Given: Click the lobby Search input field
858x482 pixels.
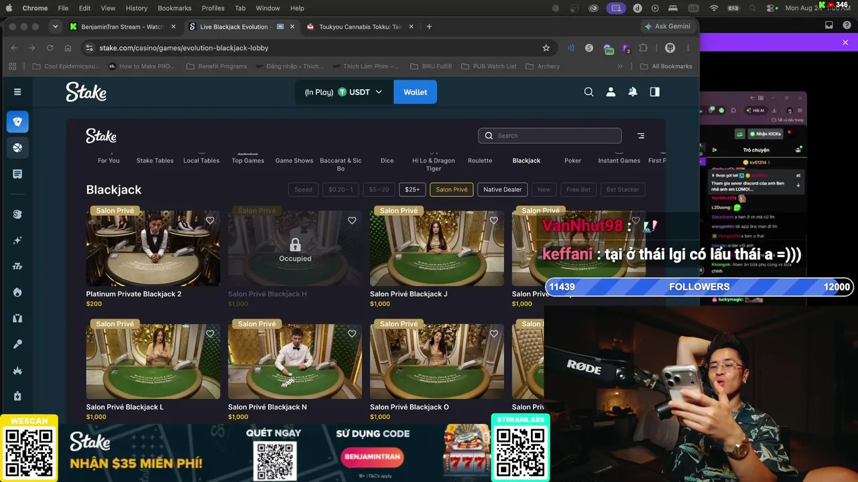Looking at the screenshot, I should point(550,136).
